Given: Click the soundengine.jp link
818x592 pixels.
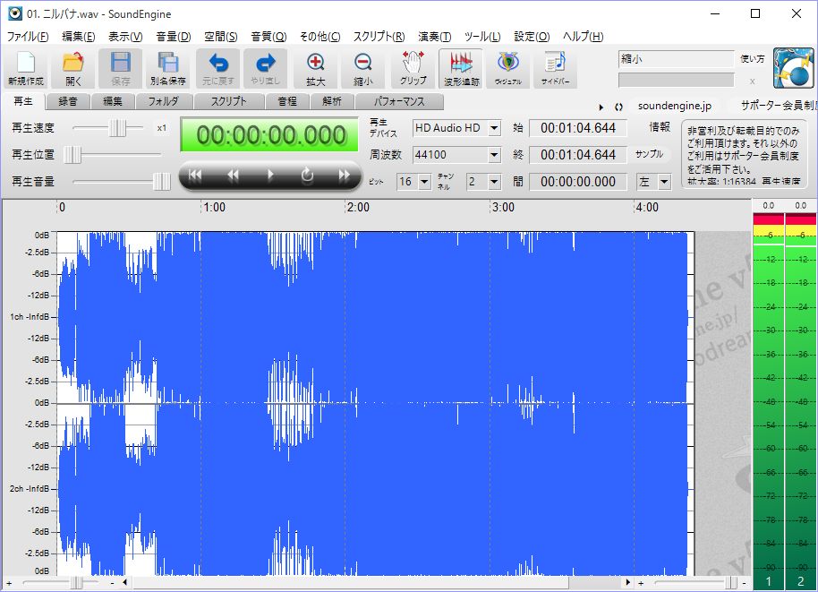Looking at the screenshot, I should click(675, 106).
